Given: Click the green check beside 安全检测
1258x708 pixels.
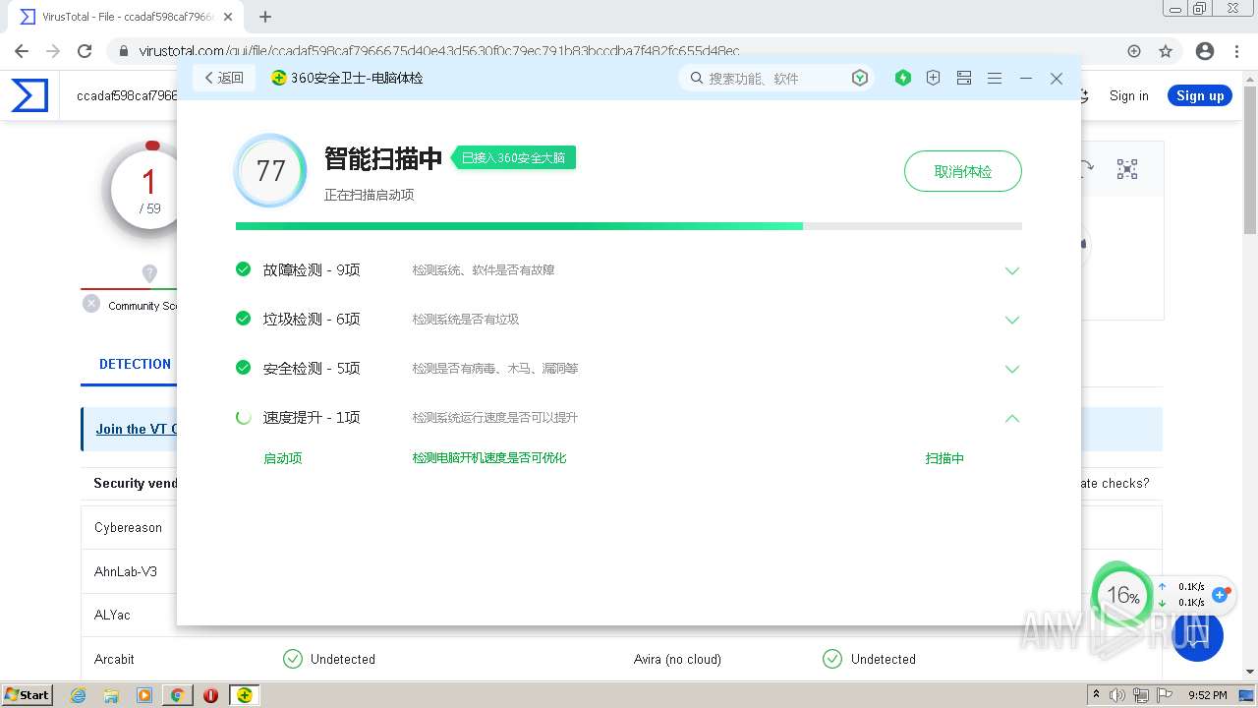Looking at the screenshot, I should point(244,367).
